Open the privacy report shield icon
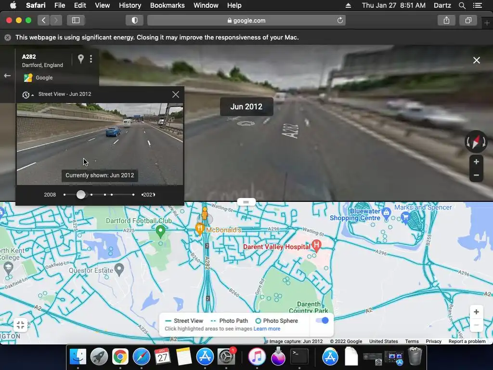 [x=135, y=20]
